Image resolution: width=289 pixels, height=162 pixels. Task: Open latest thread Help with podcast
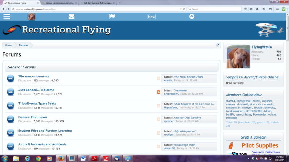185,131
